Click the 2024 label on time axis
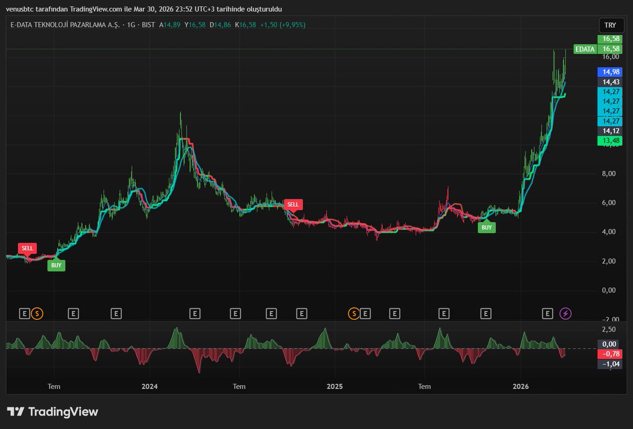633x429 pixels. [150, 386]
